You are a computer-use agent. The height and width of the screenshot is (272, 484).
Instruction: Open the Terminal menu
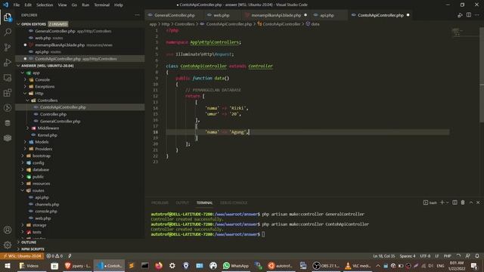pos(102,5)
